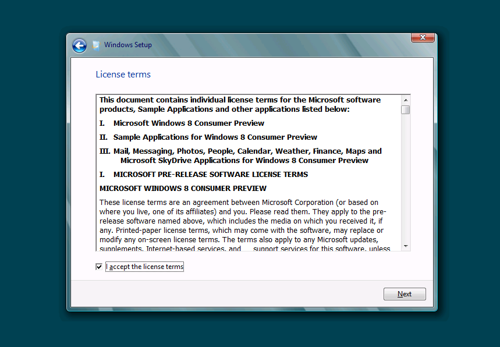Uncheck the accept license terms checkbox
The height and width of the screenshot is (347, 500).
click(99, 267)
